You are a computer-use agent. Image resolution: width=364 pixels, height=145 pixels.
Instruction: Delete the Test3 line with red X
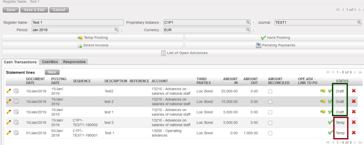coord(354,91)
